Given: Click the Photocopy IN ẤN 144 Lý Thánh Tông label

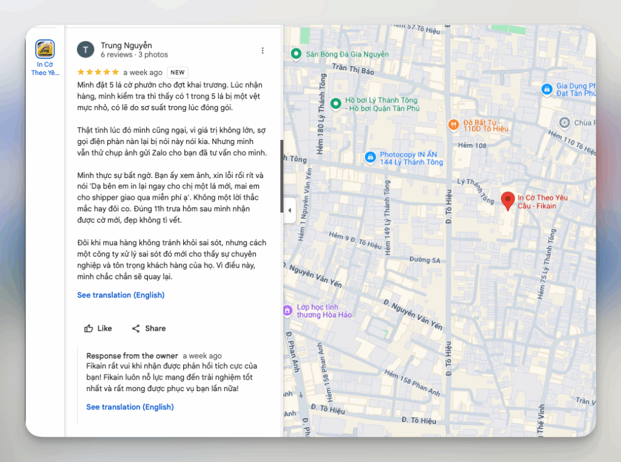Looking at the screenshot, I should click(411, 158).
